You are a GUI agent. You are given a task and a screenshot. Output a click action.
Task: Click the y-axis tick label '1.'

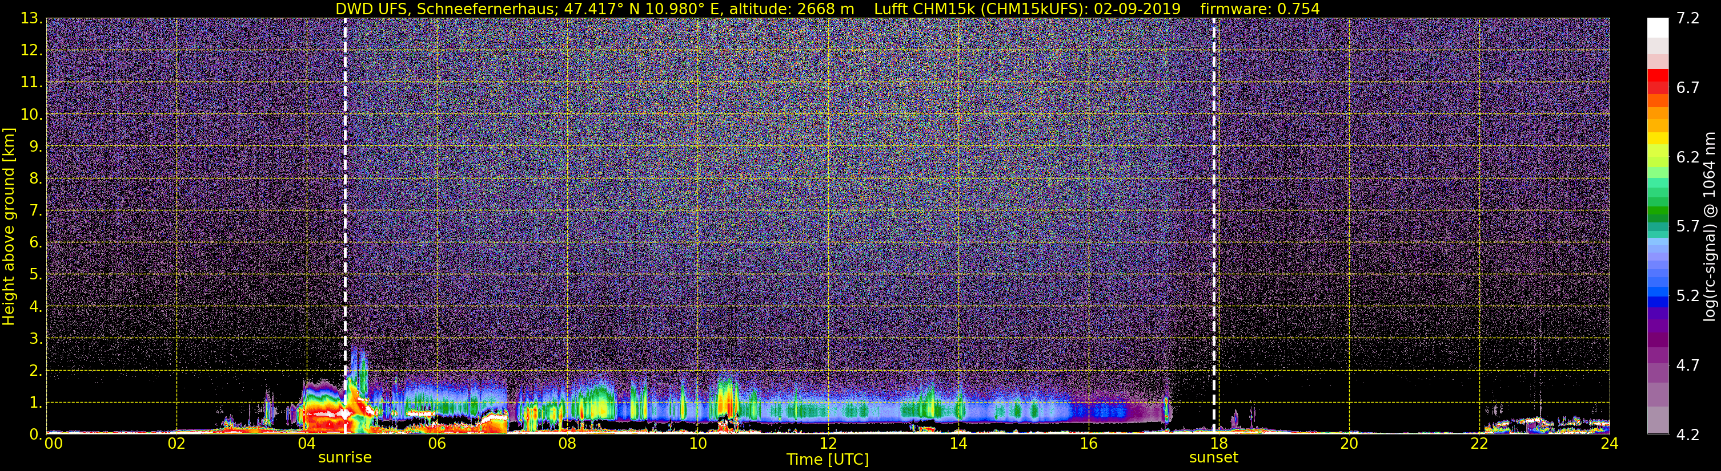pos(35,402)
